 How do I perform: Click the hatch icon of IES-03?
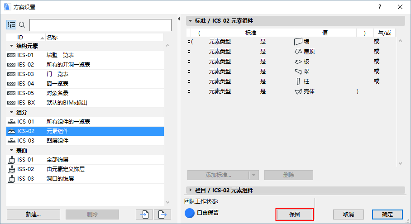pyautogui.click(x=11, y=74)
